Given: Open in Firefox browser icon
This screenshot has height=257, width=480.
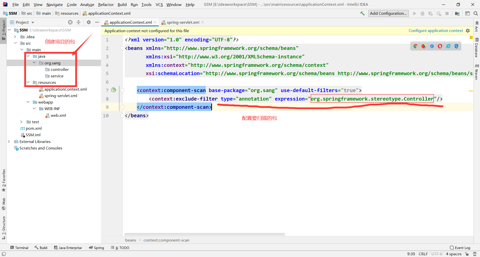Looking at the screenshot, I should [x=424, y=46].
